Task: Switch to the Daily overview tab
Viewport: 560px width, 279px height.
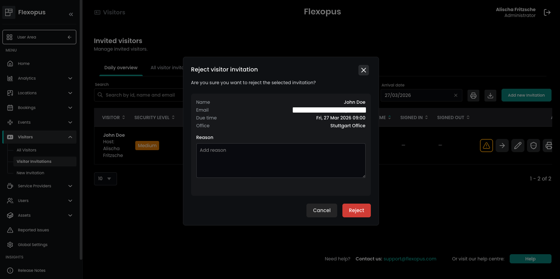Action: pyautogui.click(x=121, y=68)
